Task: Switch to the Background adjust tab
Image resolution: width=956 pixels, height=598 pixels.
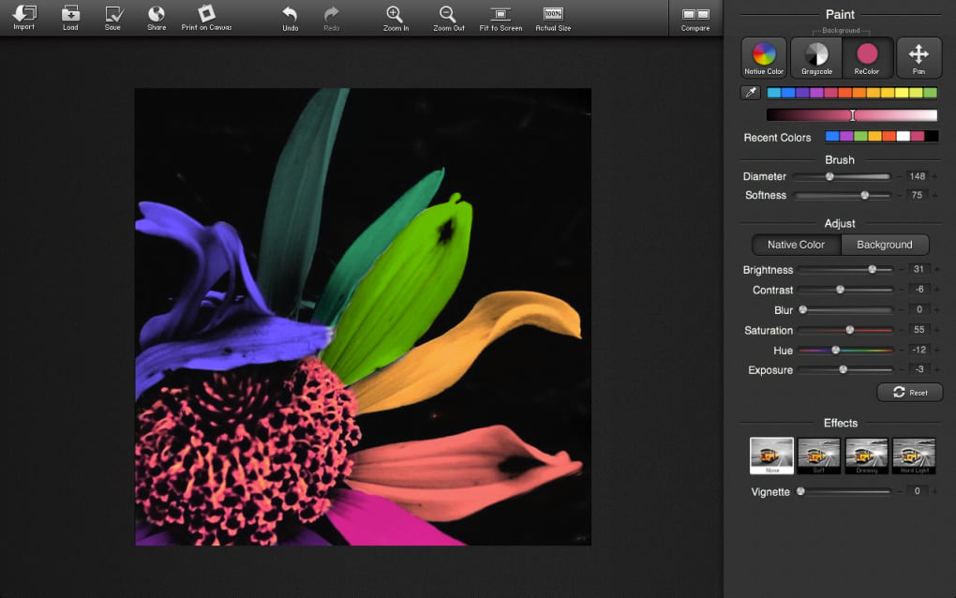Action: click(x=884, y=245)
